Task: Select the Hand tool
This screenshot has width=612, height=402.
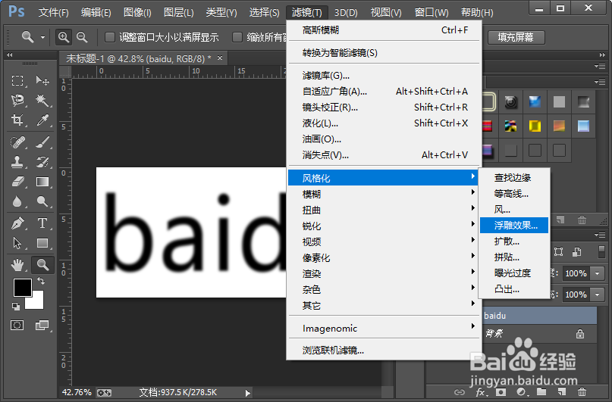Action: pos(17,265)
